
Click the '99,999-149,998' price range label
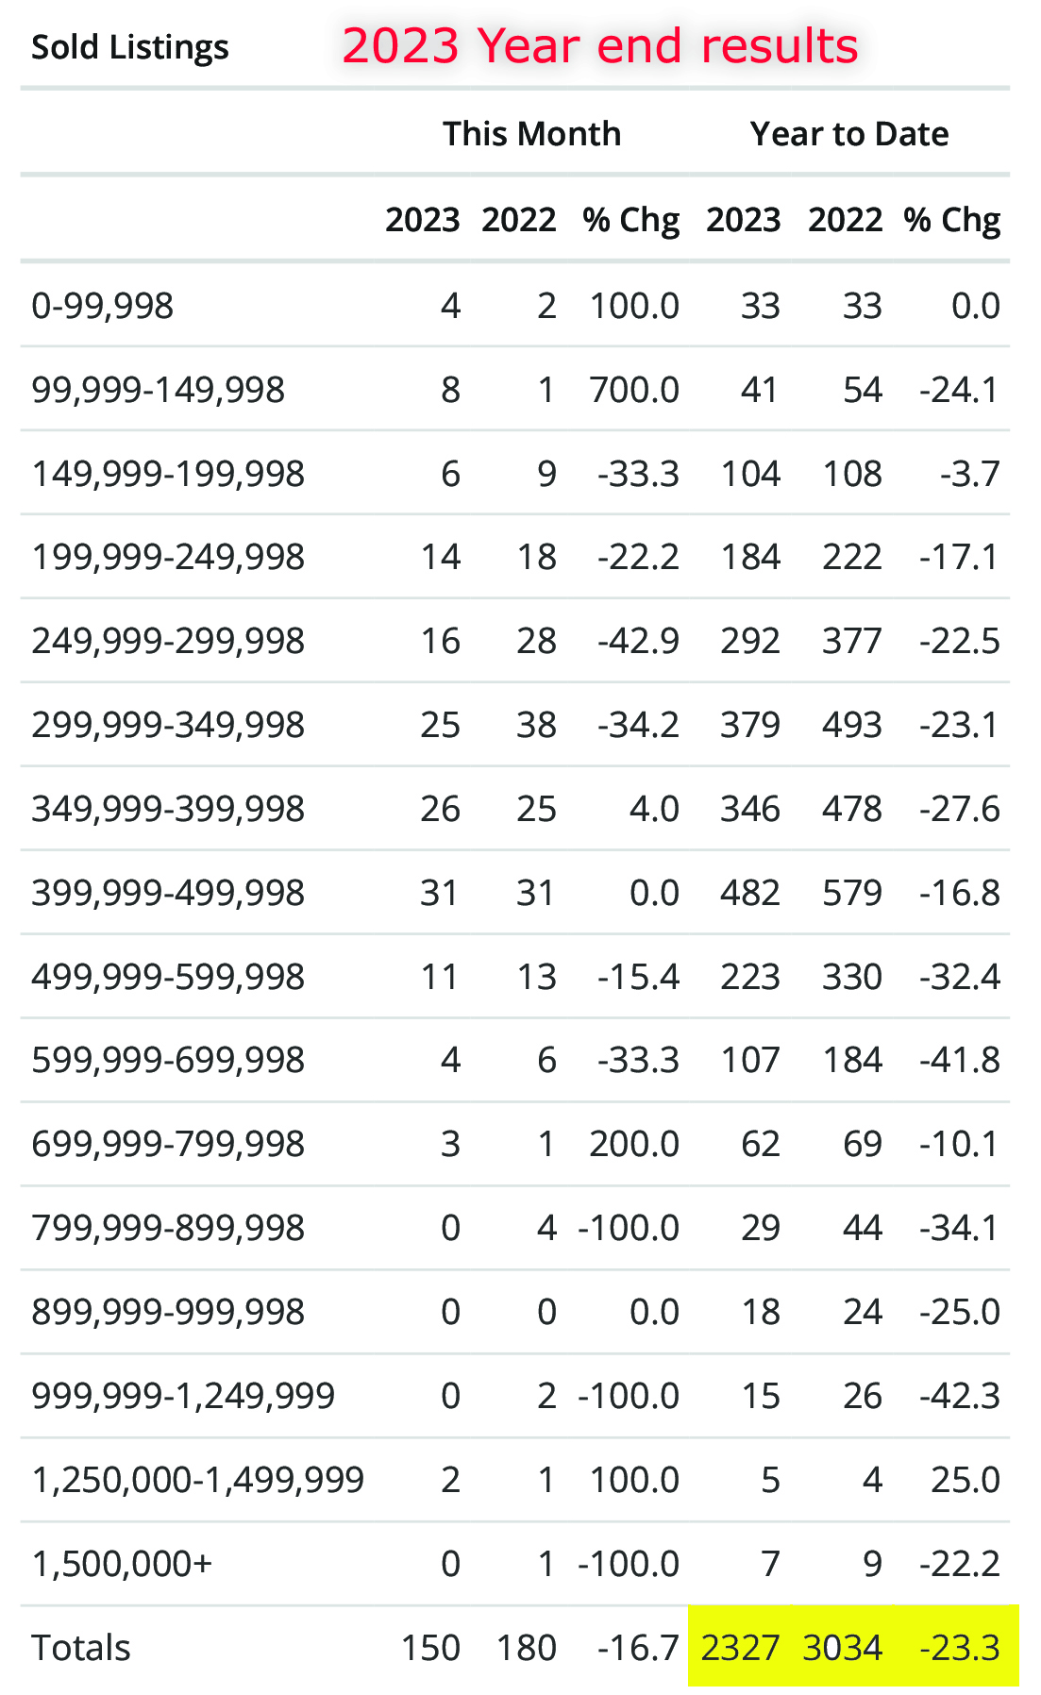[159, 390]
